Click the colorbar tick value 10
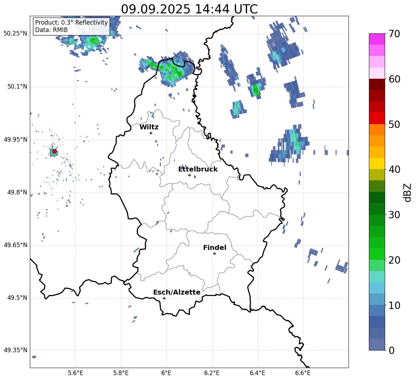This screenshot has height=380, width=416. [394, 305]
